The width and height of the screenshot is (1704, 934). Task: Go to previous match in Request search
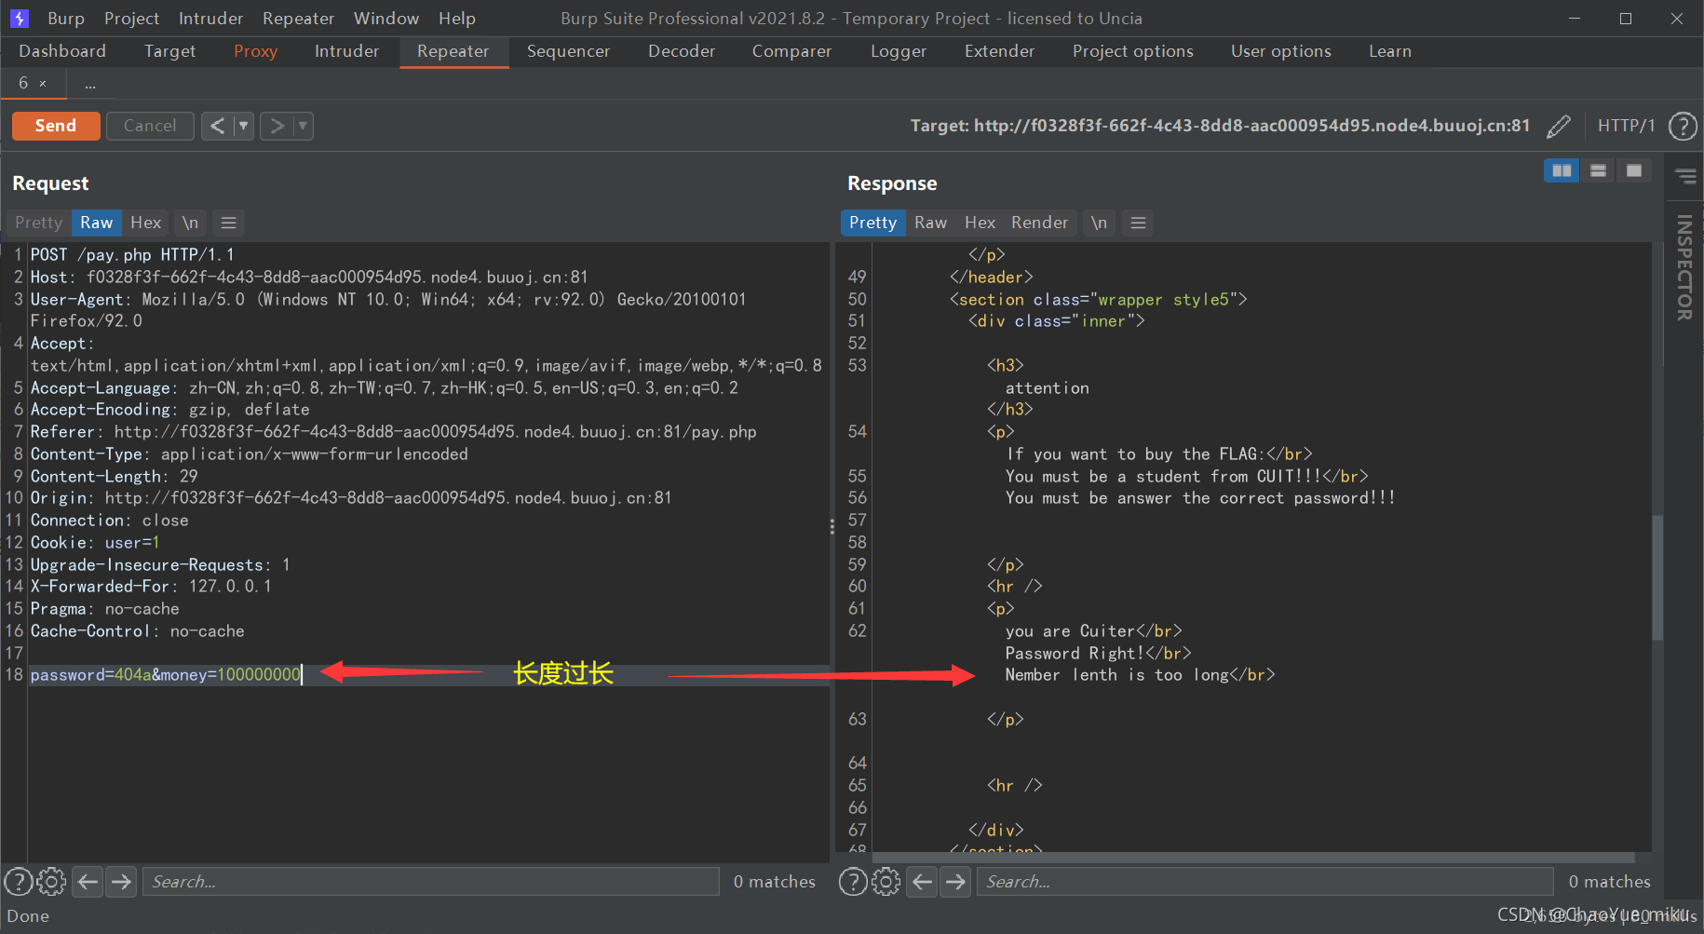pos(88,881)
